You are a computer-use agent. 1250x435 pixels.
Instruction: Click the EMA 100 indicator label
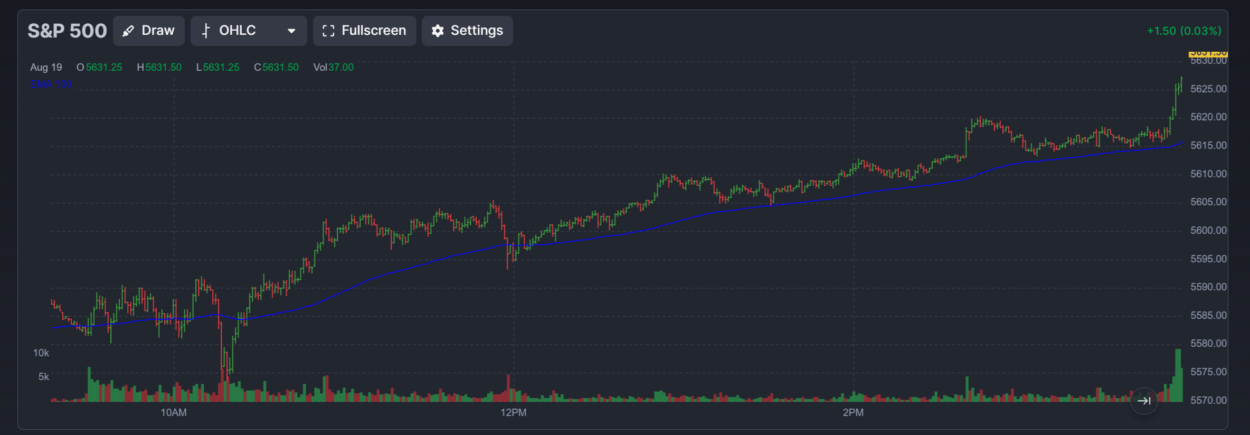(x=51, y=83)
